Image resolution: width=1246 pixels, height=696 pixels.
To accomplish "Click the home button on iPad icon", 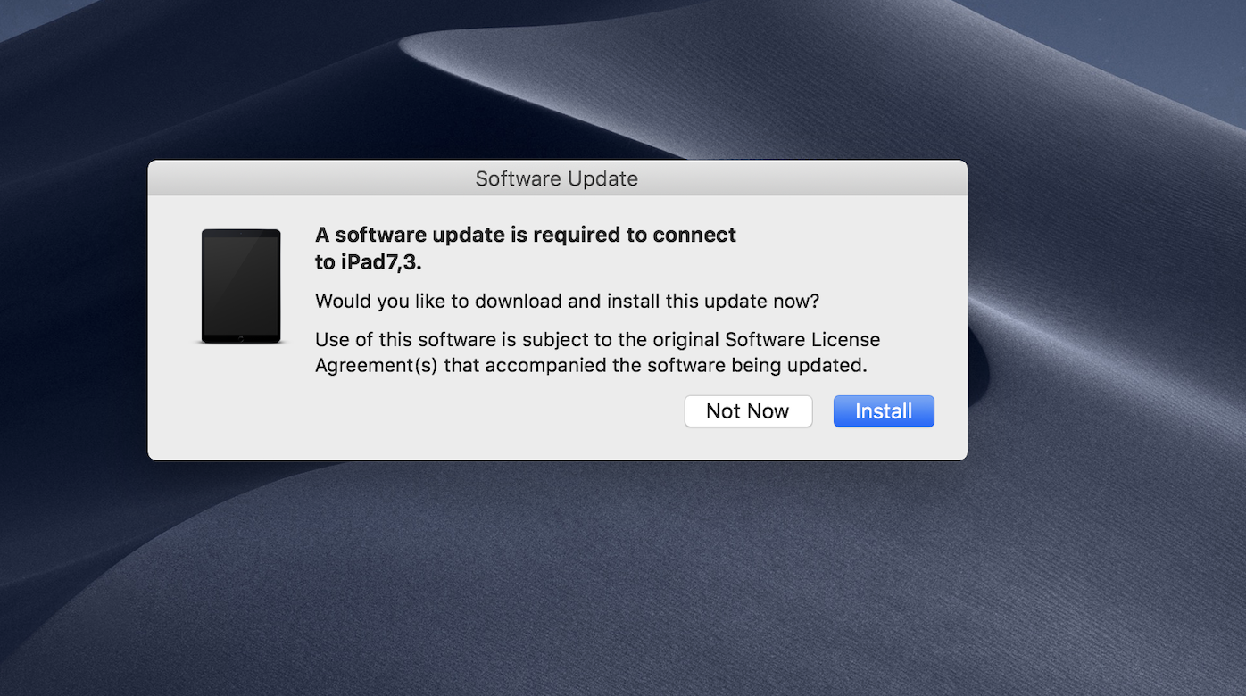I will click(241, 338).
